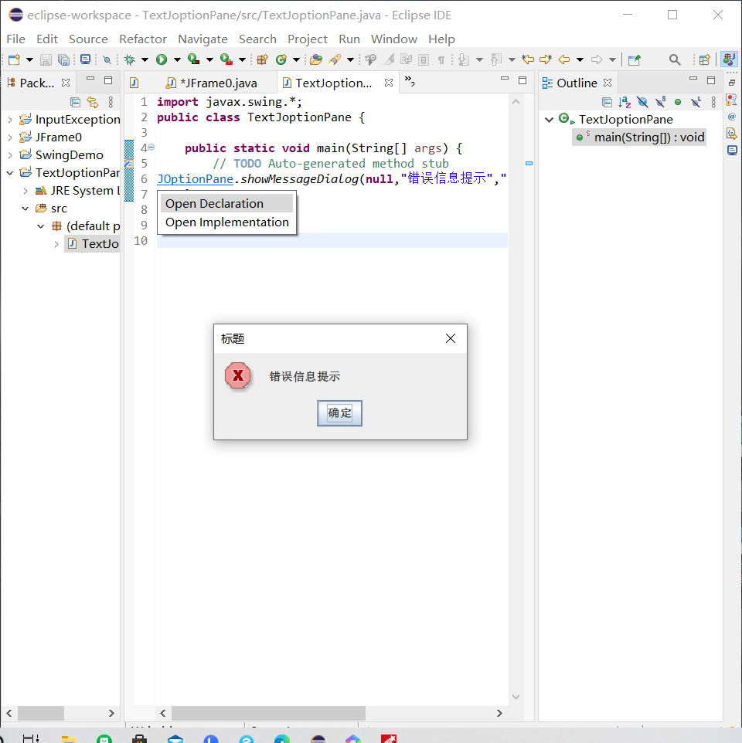Viewport: 742px width, 743px height.
Task: Click the JOptionPane hyperlink in code
Action: click(196, 179)
